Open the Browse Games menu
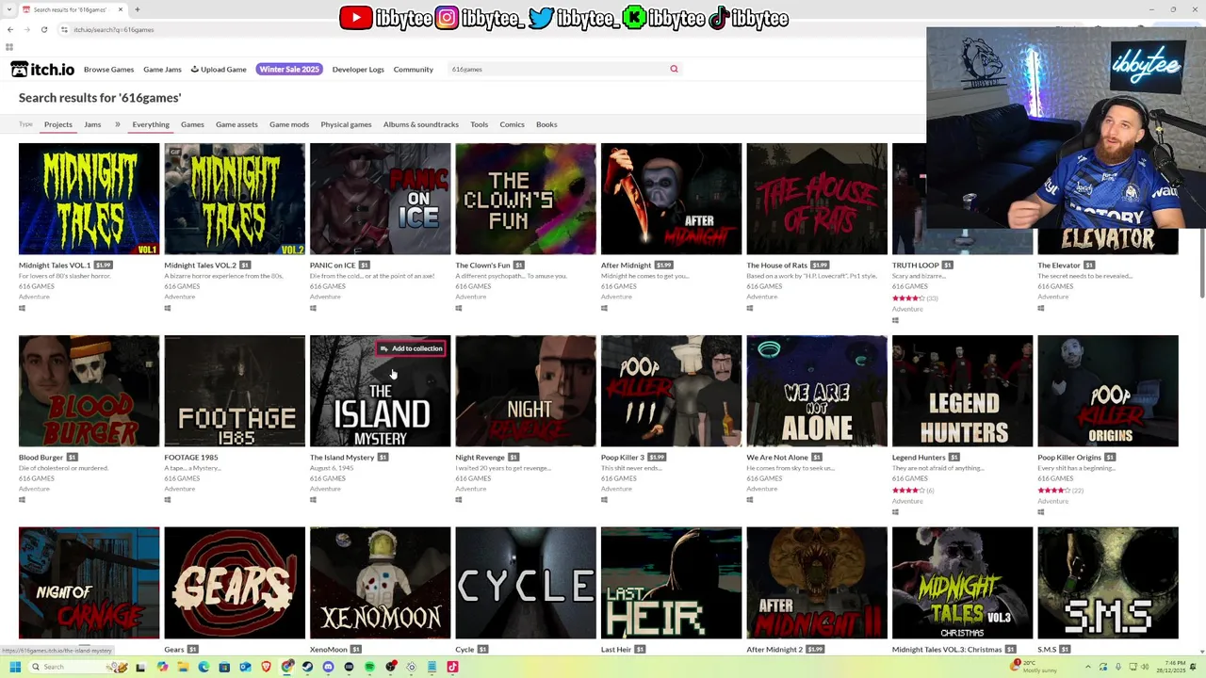1206x678 pixels. coord(108,69)
